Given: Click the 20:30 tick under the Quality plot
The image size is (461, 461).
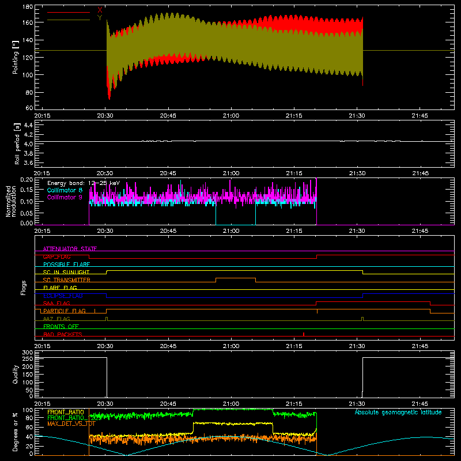Looking at the screenshot, I should 105,404.
